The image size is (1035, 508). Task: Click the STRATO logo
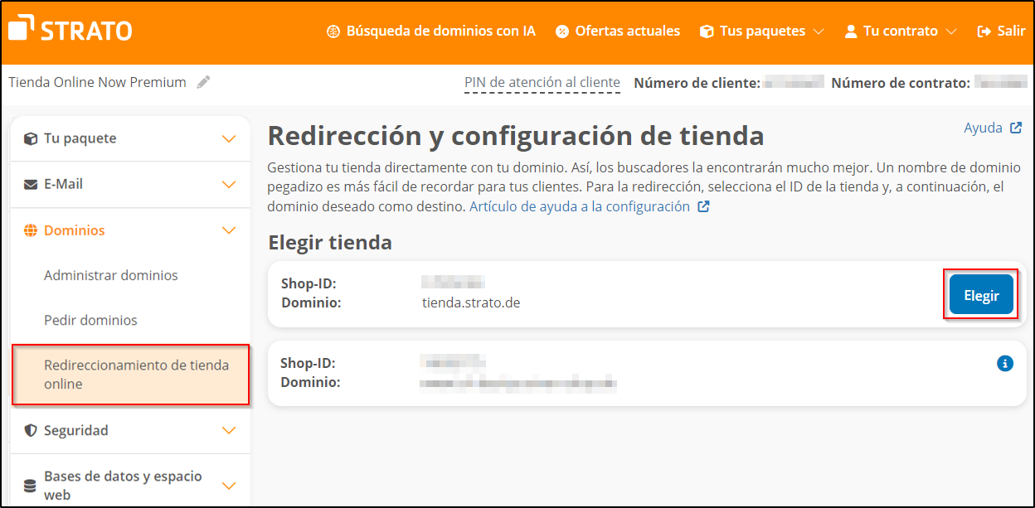click(x=70, y=30)
